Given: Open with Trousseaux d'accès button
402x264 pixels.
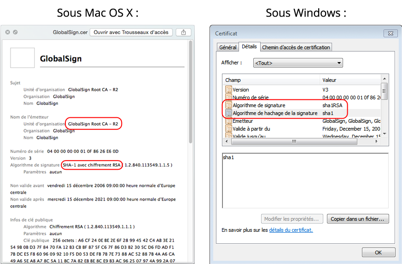Looking at the screenshot, I should tap(131, 32).
